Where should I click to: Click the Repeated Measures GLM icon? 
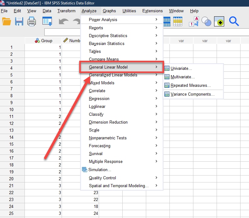click(x=167, y=85)
